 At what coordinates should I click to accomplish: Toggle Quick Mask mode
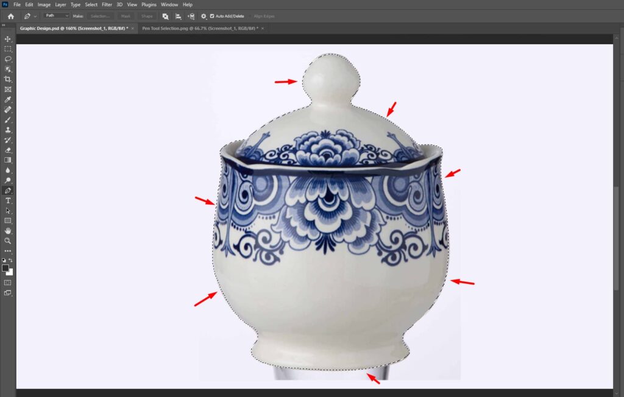click(7, 283)
